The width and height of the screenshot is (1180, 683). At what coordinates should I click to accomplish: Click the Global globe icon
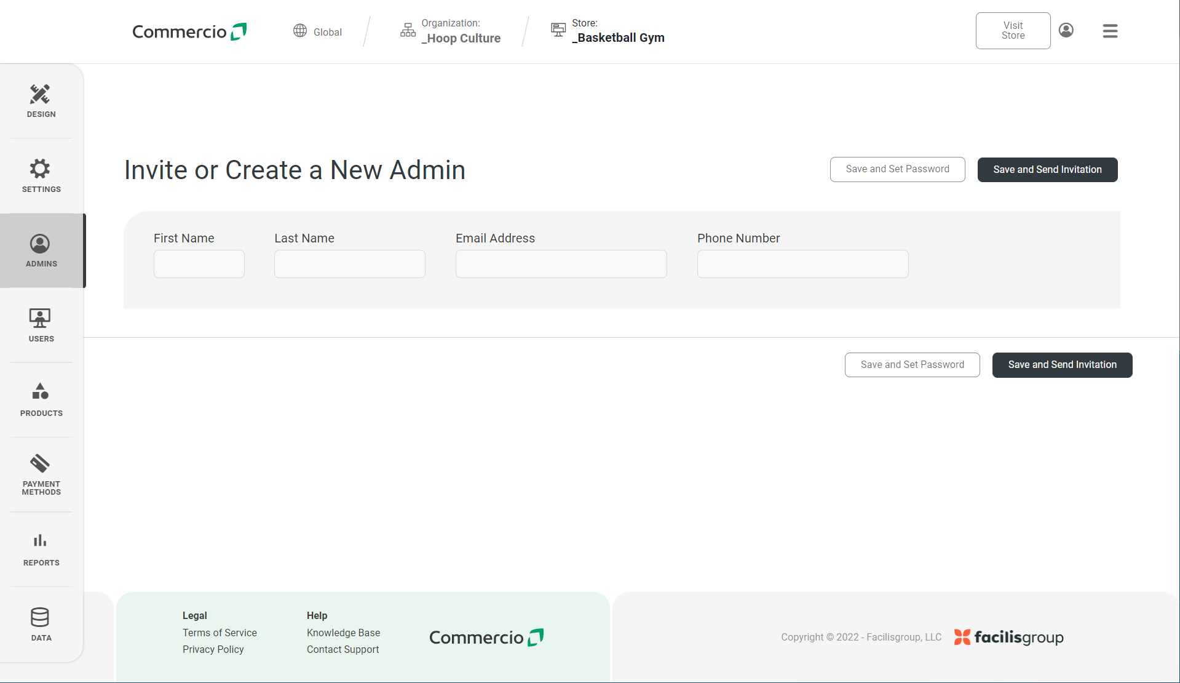[300, 31]
